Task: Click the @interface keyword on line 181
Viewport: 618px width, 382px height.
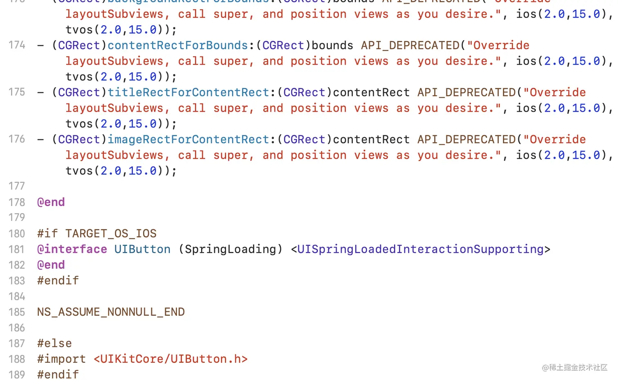Action: [72, 249]
